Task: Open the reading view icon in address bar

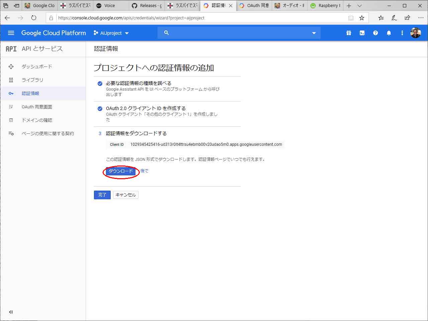Action: (x=351, y=18)
